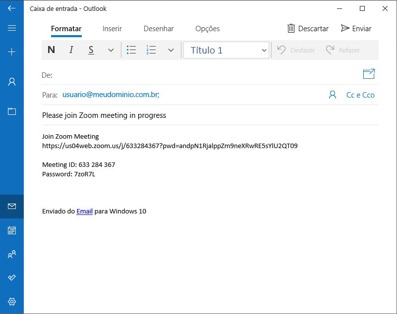Image resolution: width=397 pixels, height=314 pixels.
Task: Switch to Calendar icon in sidebar
Action: coord(11,230)
